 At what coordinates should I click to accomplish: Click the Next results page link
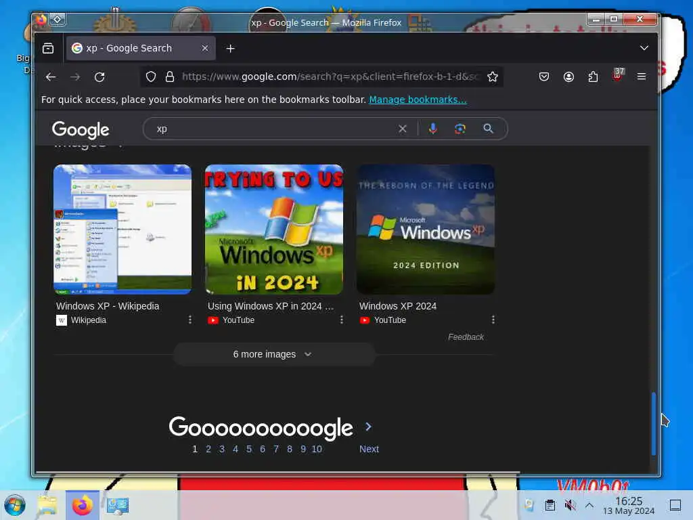pyautogui.click(x=369, y=449)
